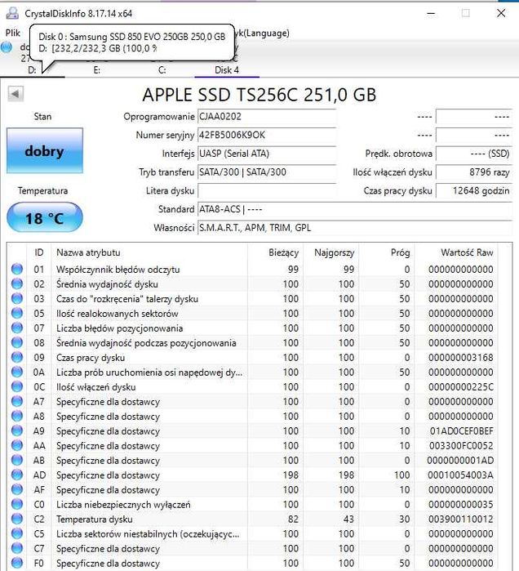Click status circle for attribute 03 row
The image size is (519, 571).
[17, 299]
